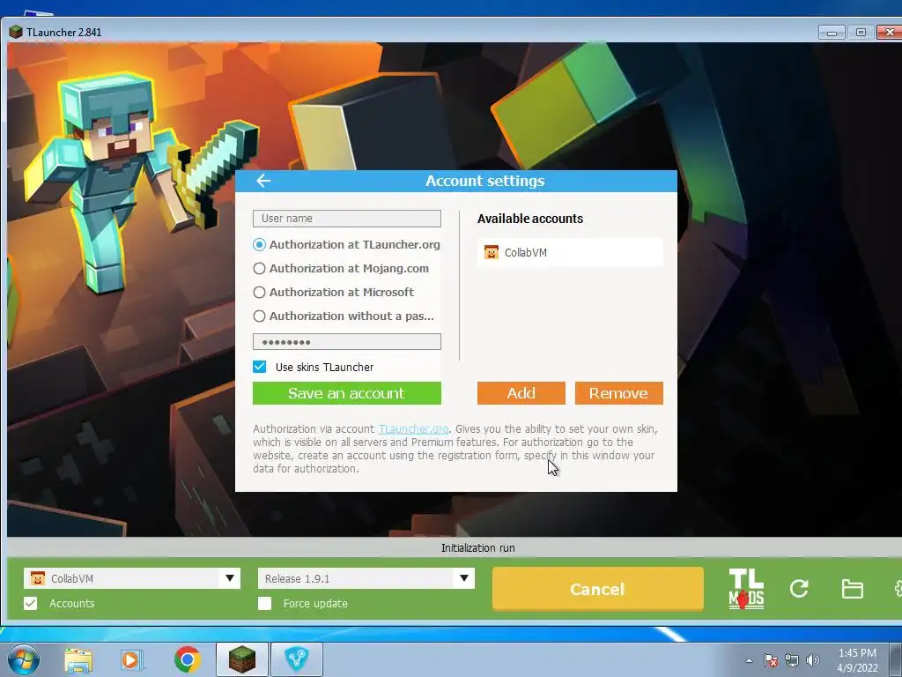Show hidden tray icons arrow
Image resolution: width=902 pixels, height=677 pixels.
(x=749, y=660)
